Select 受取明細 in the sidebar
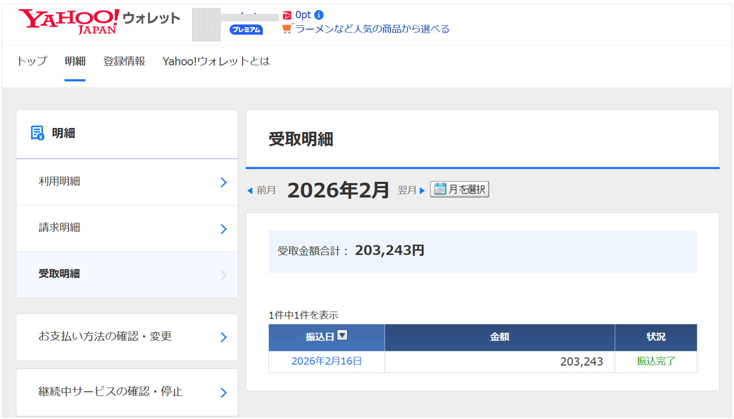 point(127,274)
